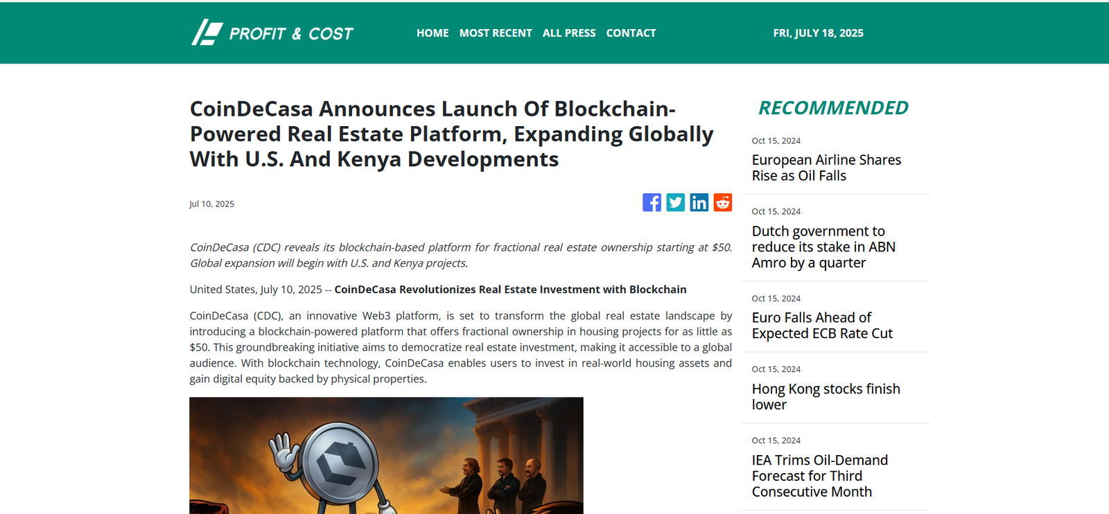Click the header date Fri, July 18

(x=818, y=33)
